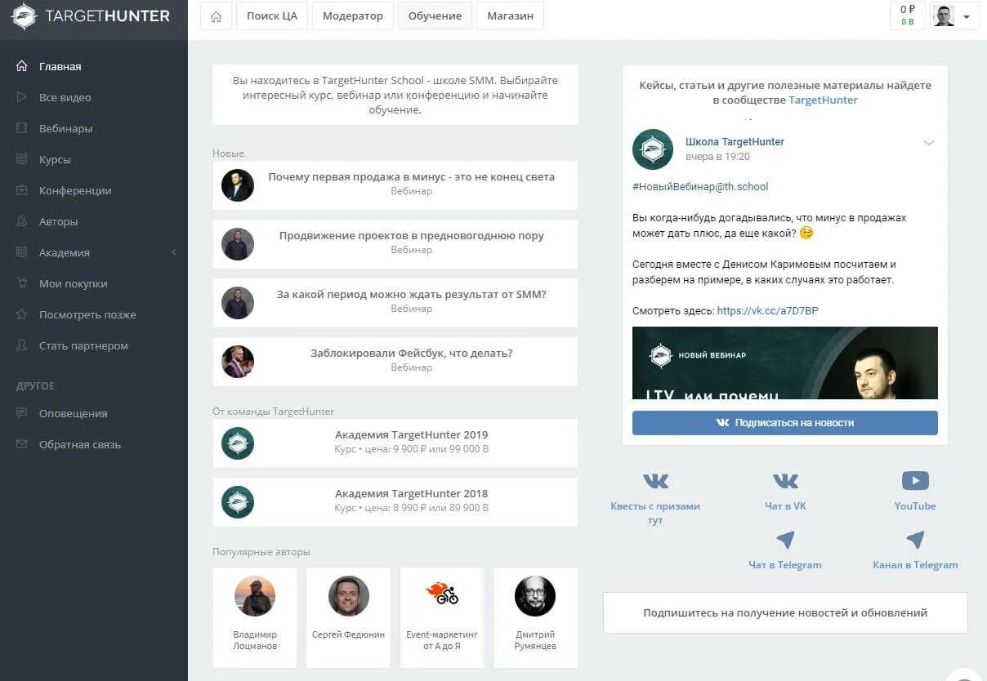The width and height of the screenshot is (987, 681).
Task: Click the Главная sidebar home icon
Action: (22, 66)
